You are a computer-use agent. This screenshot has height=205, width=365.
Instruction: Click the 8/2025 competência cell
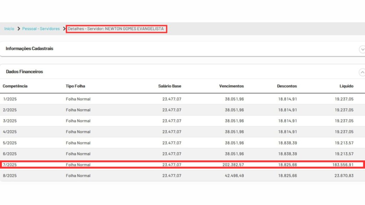pos(10,175)
